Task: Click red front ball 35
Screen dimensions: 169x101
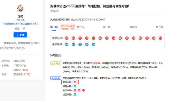Action: [160, 38]
